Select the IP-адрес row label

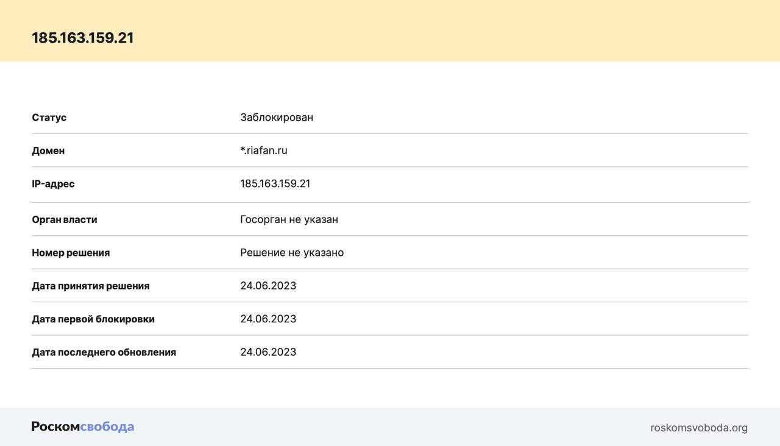tap(53, 184)
